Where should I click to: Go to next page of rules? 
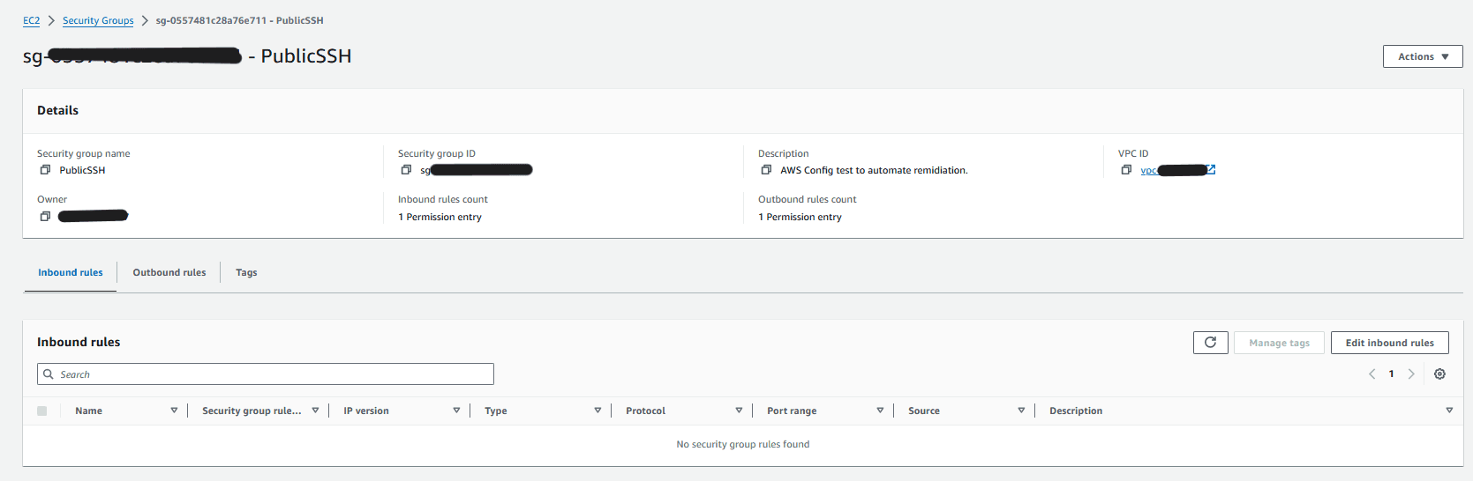point(1411,374)
